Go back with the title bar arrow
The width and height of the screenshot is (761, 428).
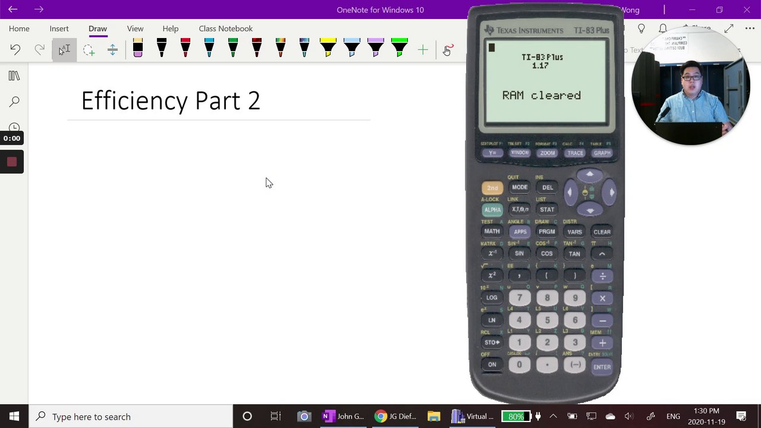12,10
